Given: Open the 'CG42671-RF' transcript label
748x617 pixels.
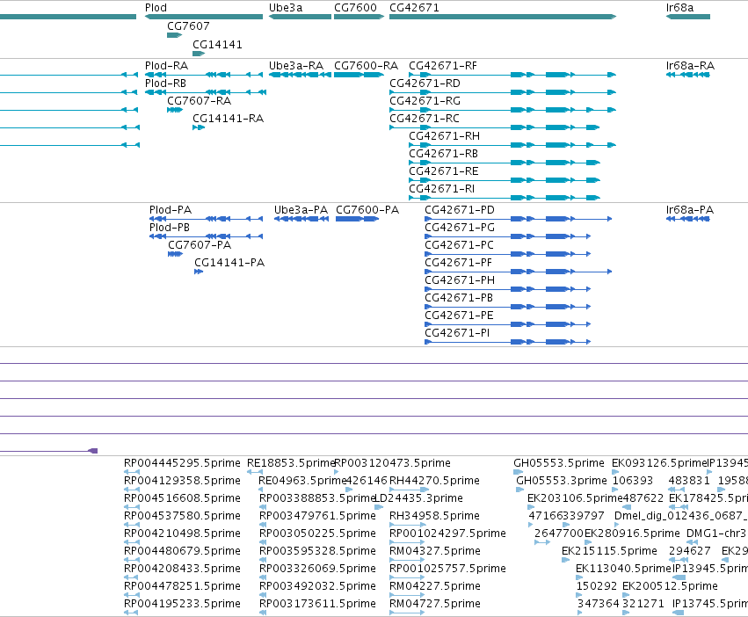Looking at the screenshot, I should [x=443, y=65].
